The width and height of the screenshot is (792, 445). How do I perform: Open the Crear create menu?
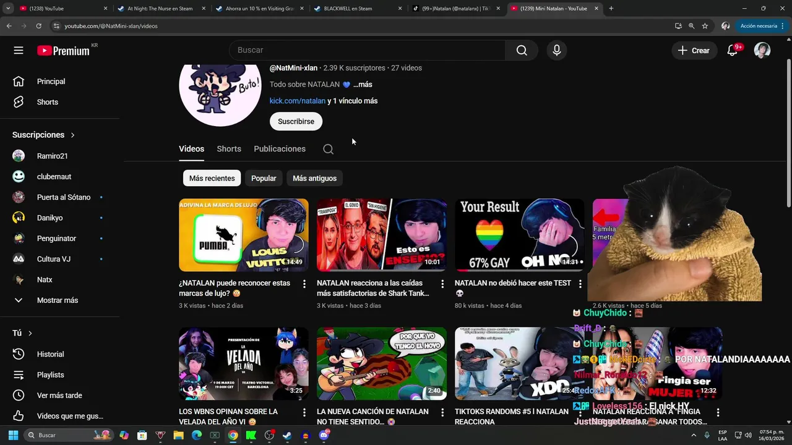pyautogui.click(x=694, y=51)
